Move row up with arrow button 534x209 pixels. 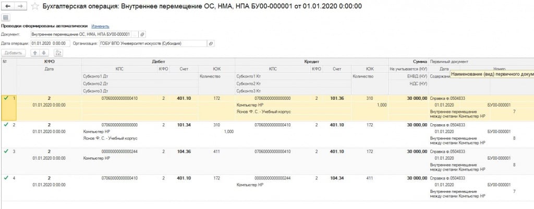[35, 53]
